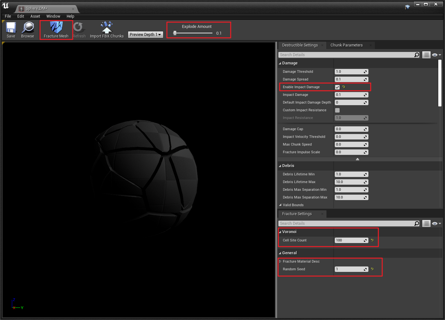The image size is (445, 320).
Task: Collapse the Voronoi category
Action: point(280,232)
